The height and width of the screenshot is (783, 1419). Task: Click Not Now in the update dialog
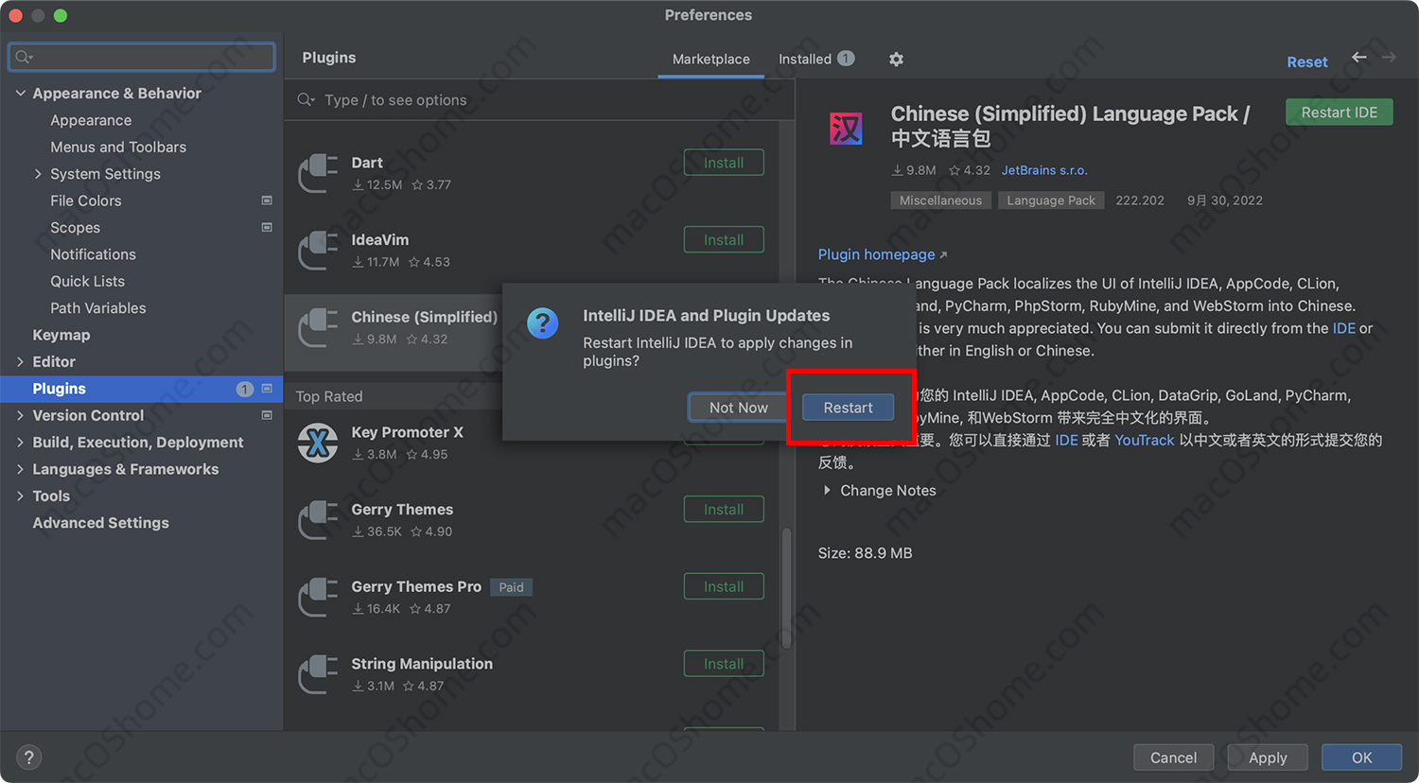[x=738, y=408]
